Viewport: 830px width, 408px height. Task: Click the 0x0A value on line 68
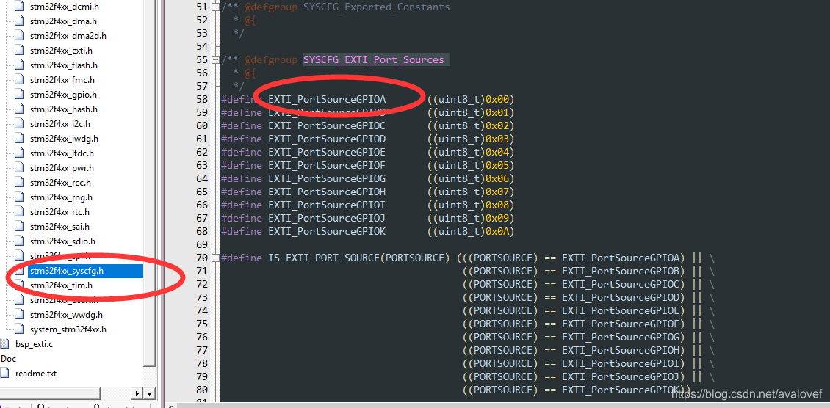[x=497, y=231]
